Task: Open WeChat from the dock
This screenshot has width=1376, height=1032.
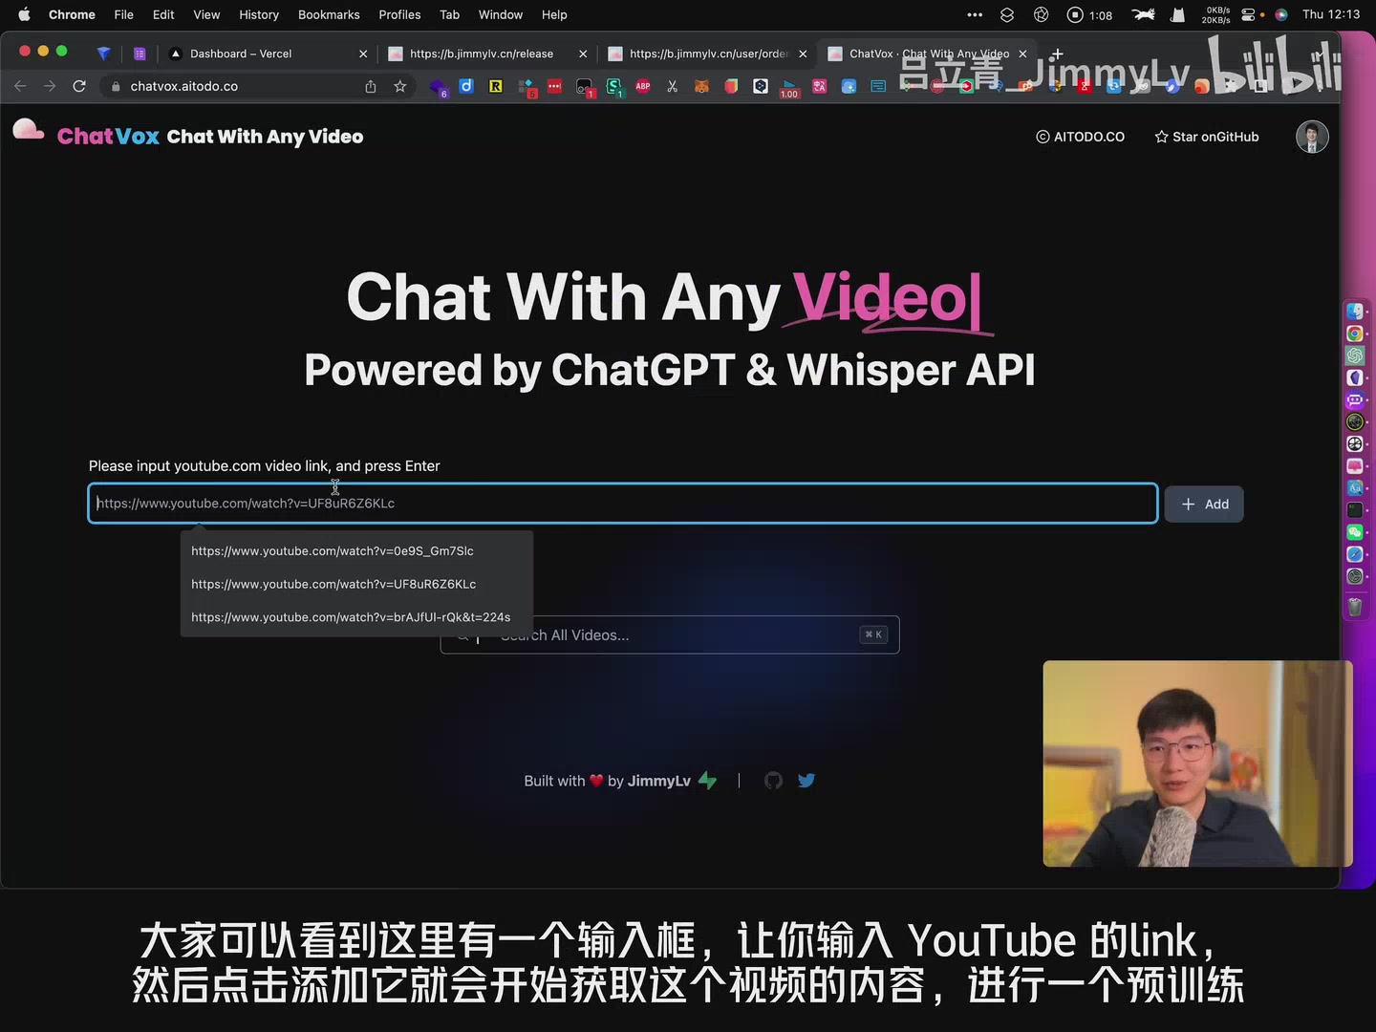Action: [x=1355, y=531]
